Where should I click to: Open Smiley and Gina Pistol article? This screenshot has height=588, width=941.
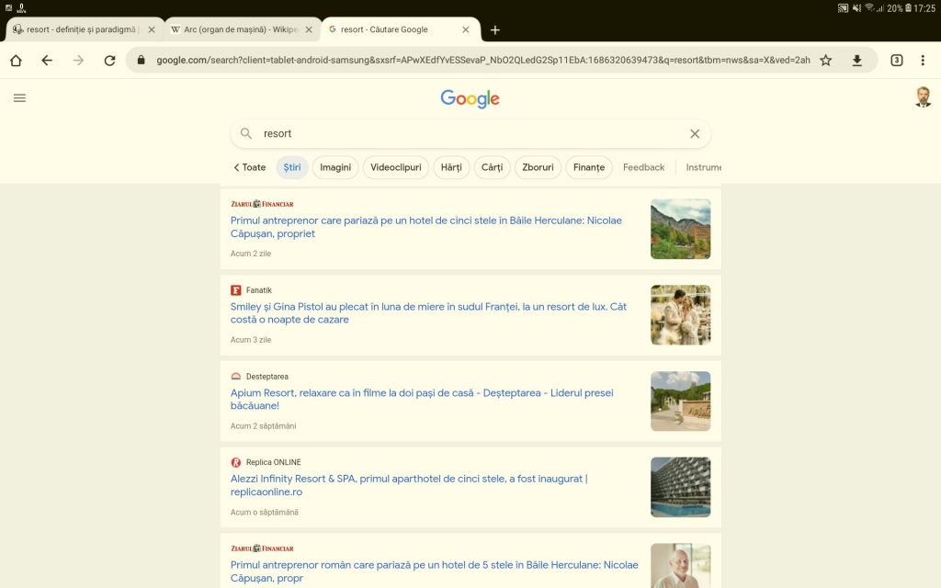pyautogui.click(x=428, y=313)
